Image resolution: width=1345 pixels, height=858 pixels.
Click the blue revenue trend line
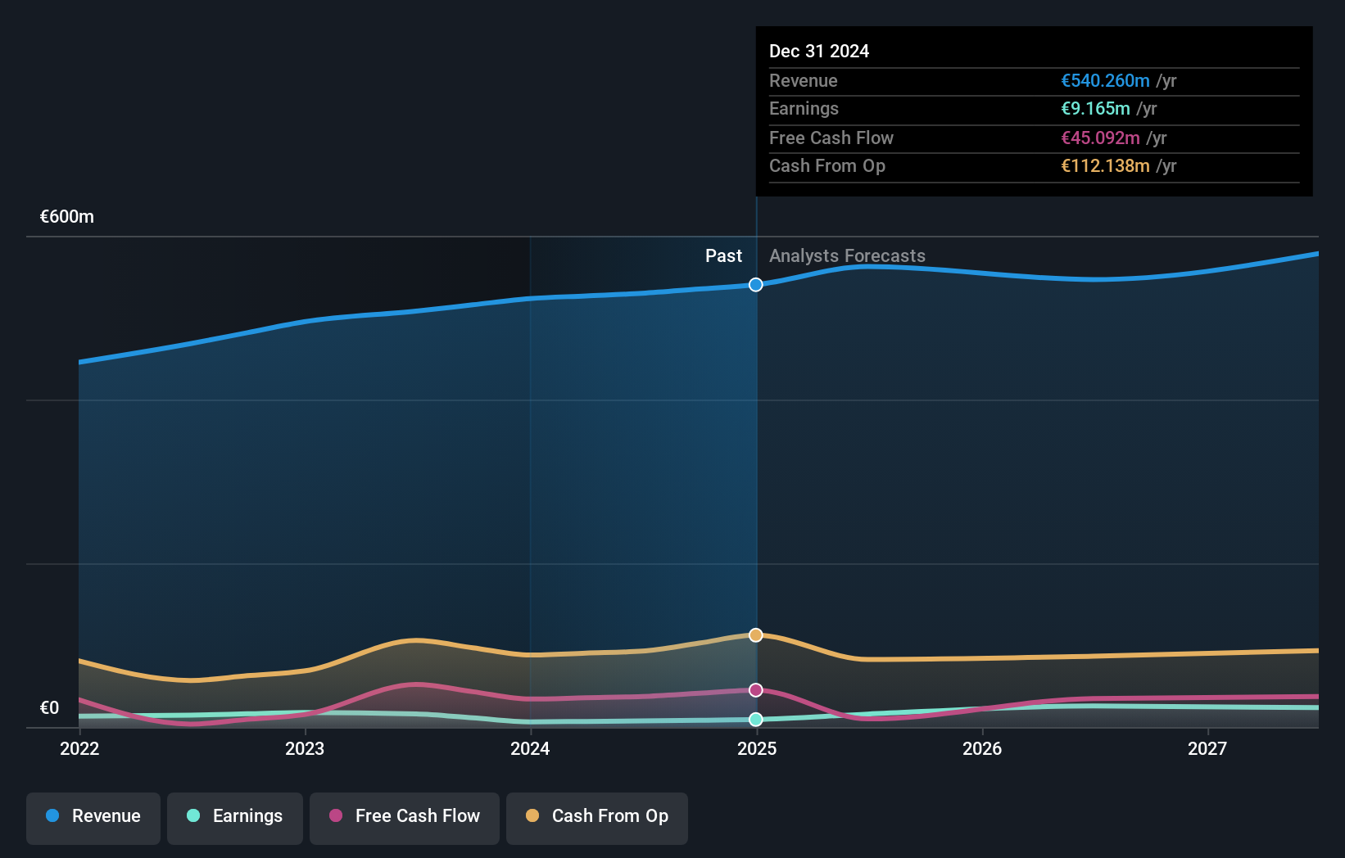[x=410, y=313]
